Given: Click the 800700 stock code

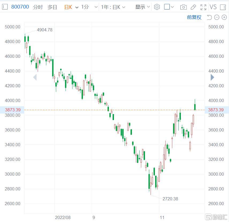Looking at the screenshot, I should click(x=20, y=7).
